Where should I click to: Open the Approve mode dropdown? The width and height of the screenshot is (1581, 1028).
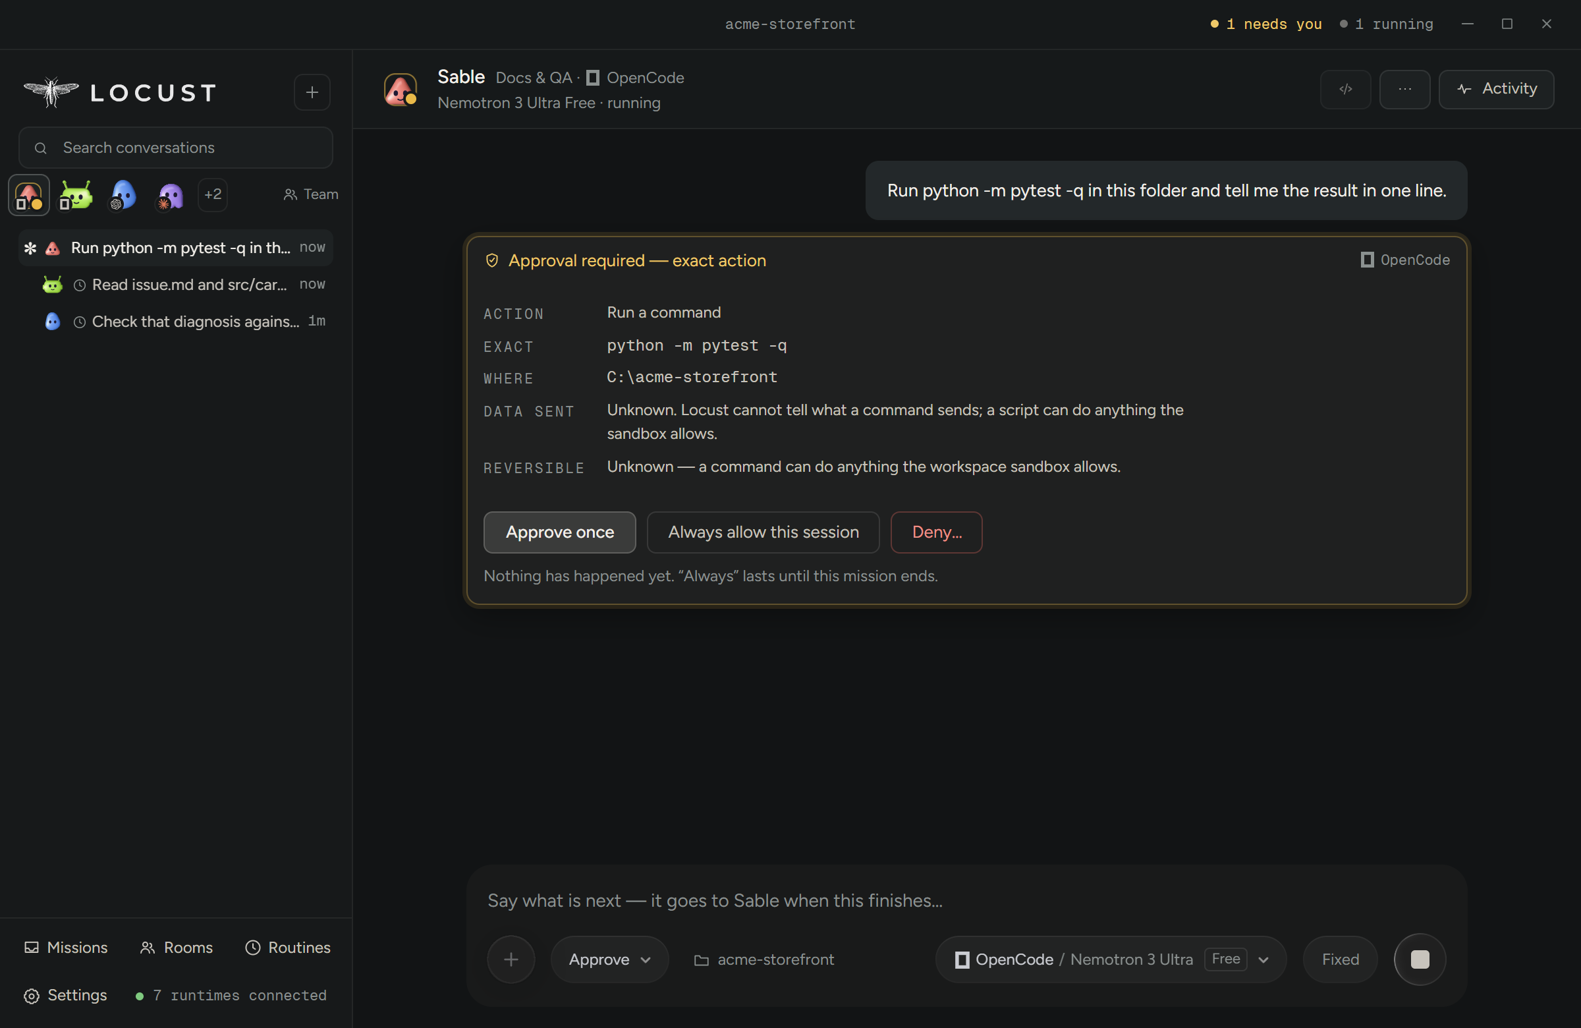click(609, 959)
